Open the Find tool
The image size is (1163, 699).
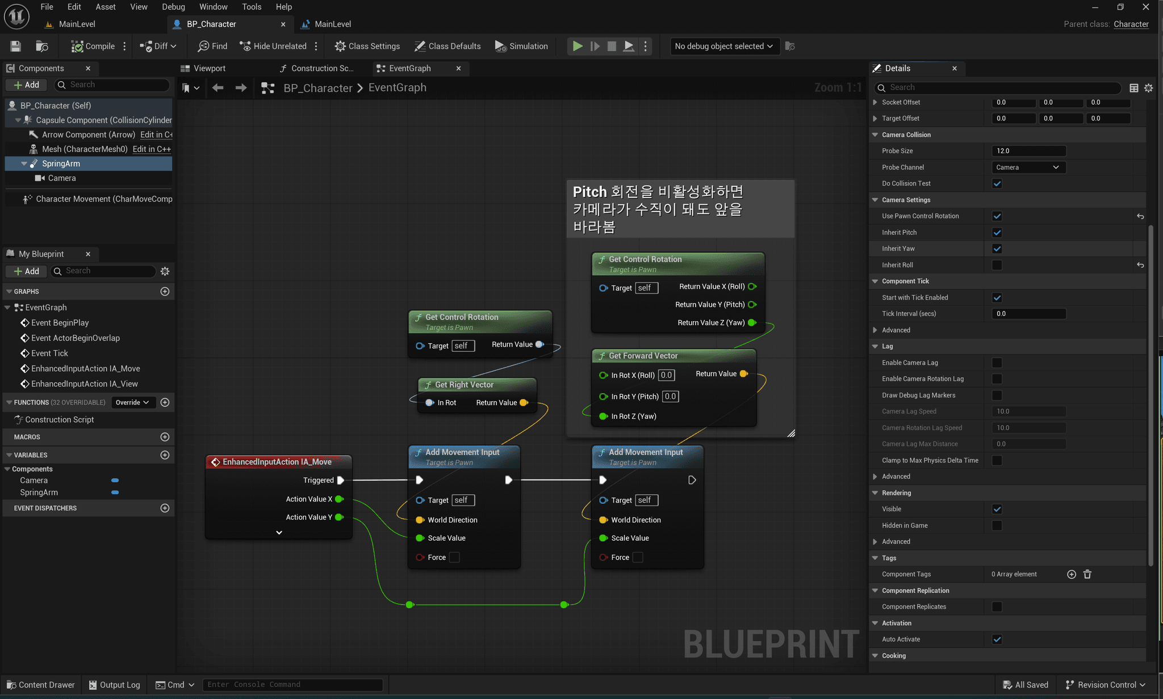(212, 47)
